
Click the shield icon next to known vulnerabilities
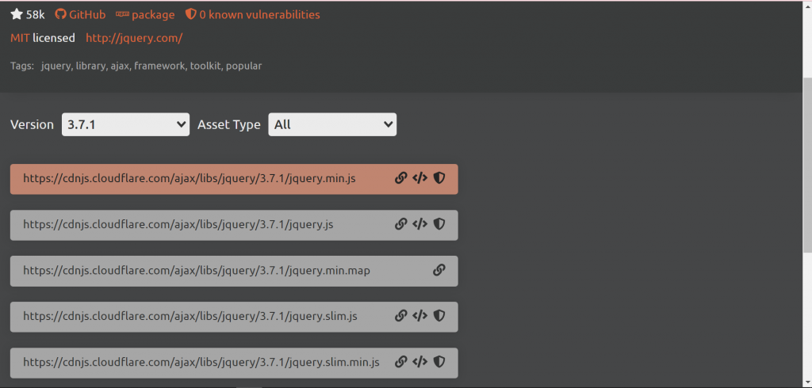tap(190, 14)
